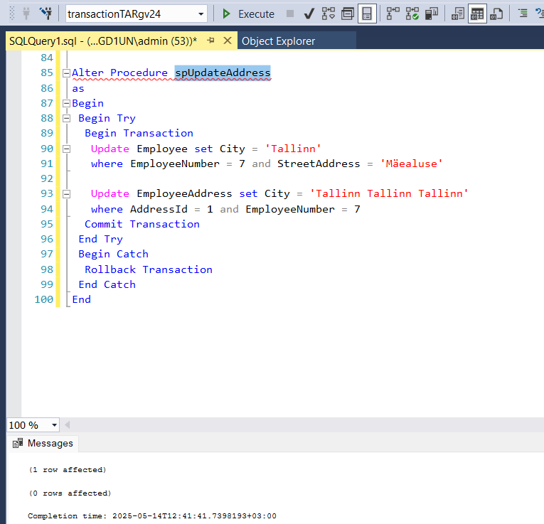Click 'Tallinn' string on line 90
The width and height of the screenshot is (544, 524).
coord(293,149)
